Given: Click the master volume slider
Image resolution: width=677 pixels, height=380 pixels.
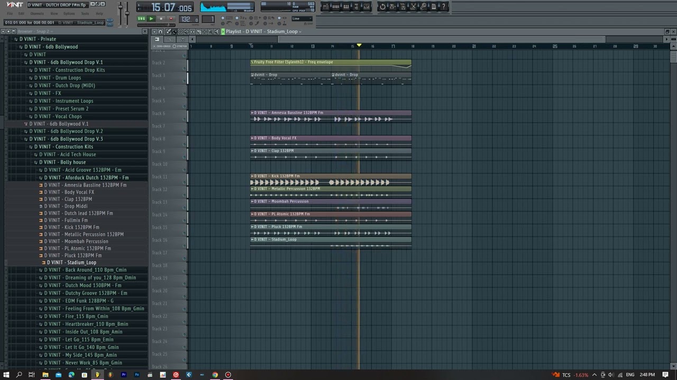Looking at the screenshot, I should tap(121, 13).
